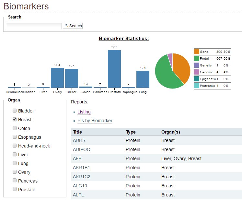Tick the Pancreas organ checkbox
The width and height of the screenshot is (242, 200).
coord(15,180)
